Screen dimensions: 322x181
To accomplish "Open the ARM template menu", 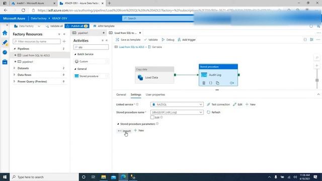I will [104, 26].
